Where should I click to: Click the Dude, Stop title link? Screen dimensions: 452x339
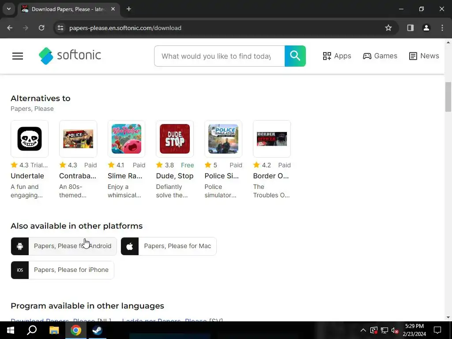tap(175, 176)
